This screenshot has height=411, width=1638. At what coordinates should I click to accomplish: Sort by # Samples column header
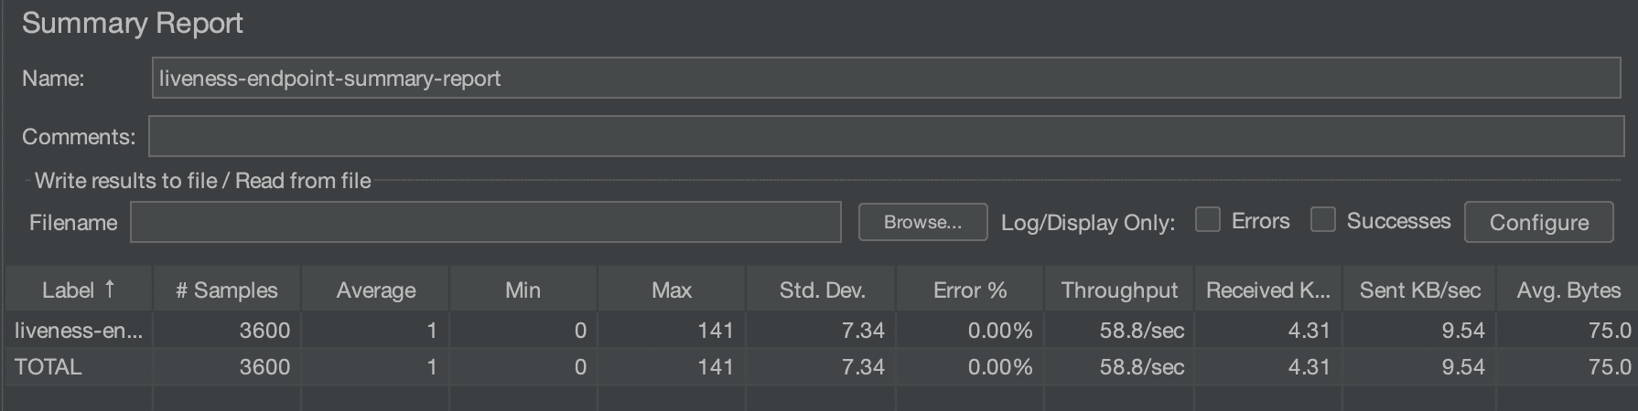(227, 290)
